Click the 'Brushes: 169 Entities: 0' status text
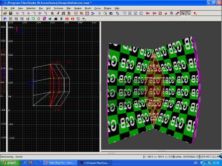This screenshot has width=222, height=166. [x=186, y=156]
